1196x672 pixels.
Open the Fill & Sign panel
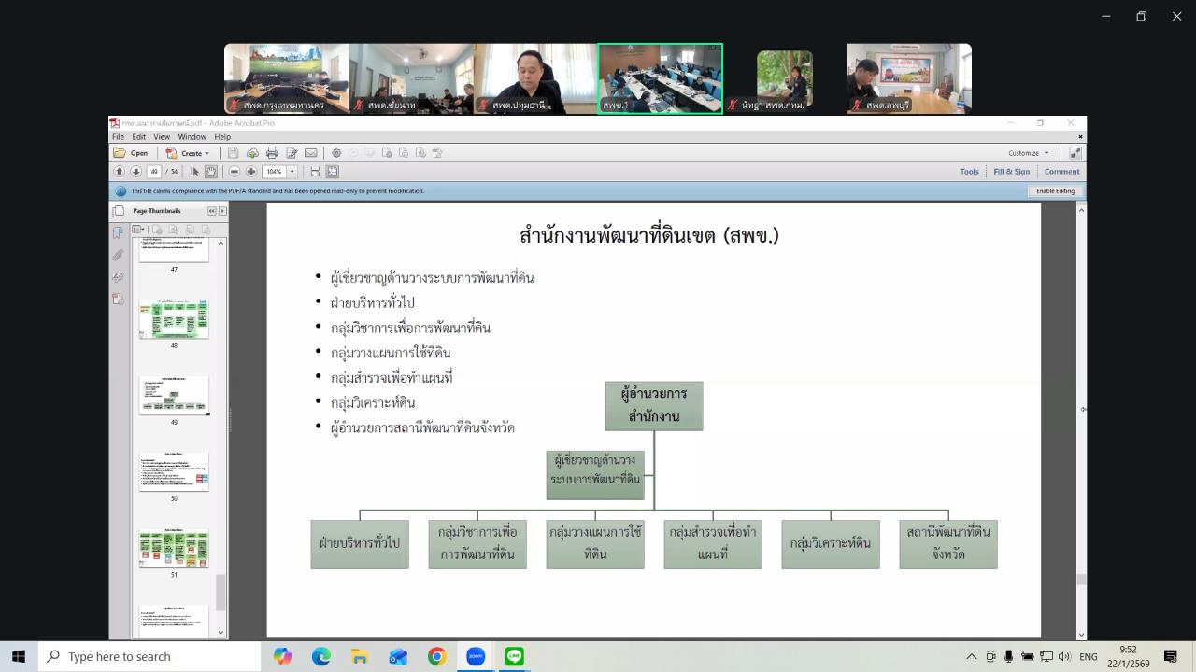pyautogui.click(x=1011, y=171)
